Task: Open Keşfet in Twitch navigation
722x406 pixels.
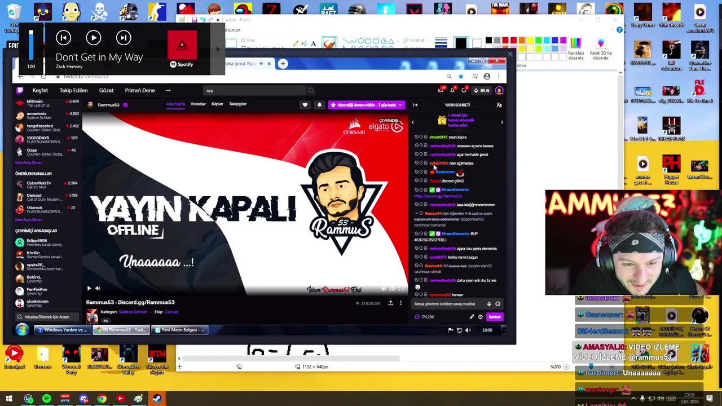Action: 40,90
